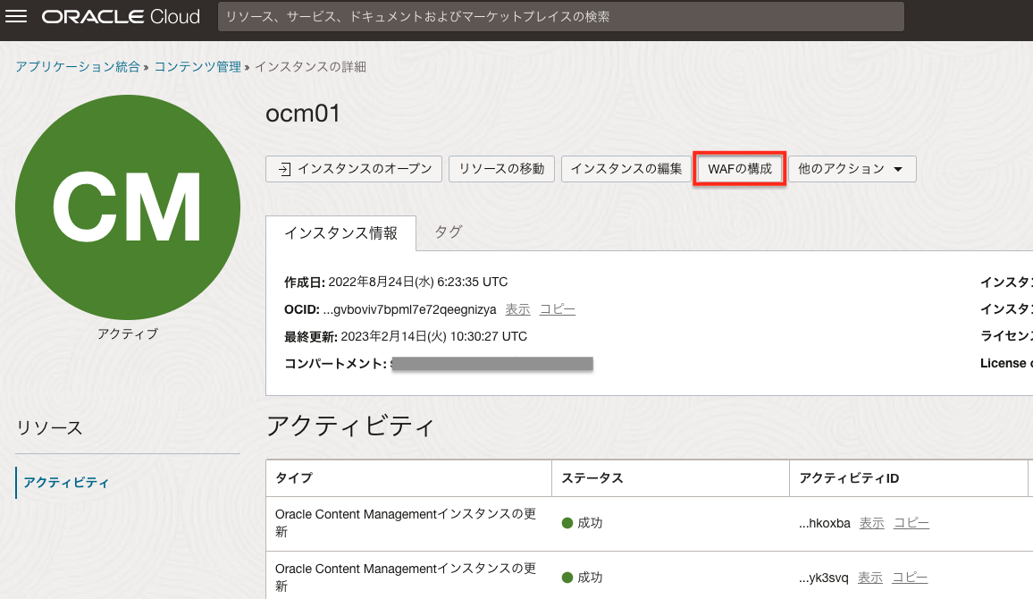This screenshot has height=599, width=1033.
Task: Open the WAFの構成 dialog
Action: pos(739,168)
